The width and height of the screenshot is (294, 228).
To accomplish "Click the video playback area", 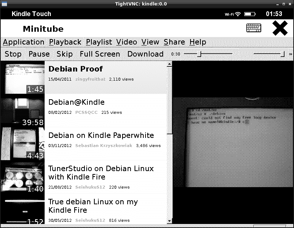I will pos(233,142).
